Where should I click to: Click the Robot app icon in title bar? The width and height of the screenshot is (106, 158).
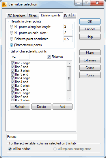[4, 4]
